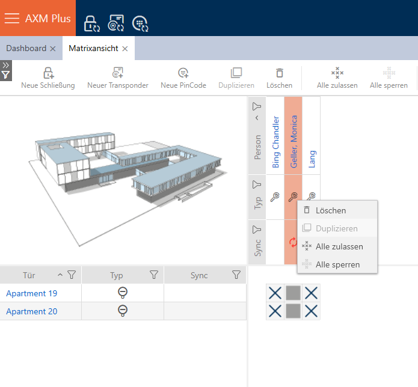Click Alle zulassen in the toolbar
The height and width of the screenshot is (387, 418).
click(x=337, y=78)
